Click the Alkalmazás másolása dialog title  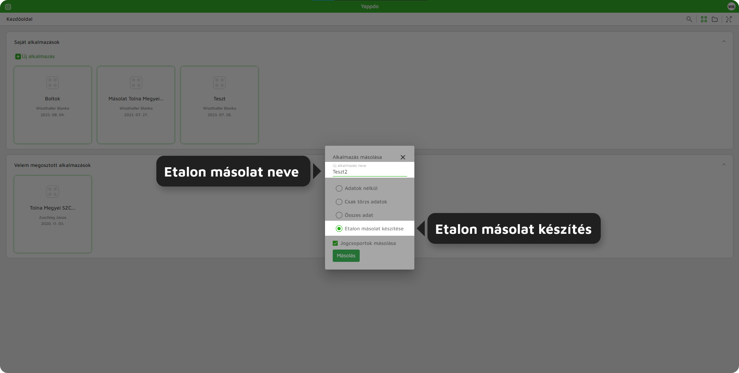(357, 157)
